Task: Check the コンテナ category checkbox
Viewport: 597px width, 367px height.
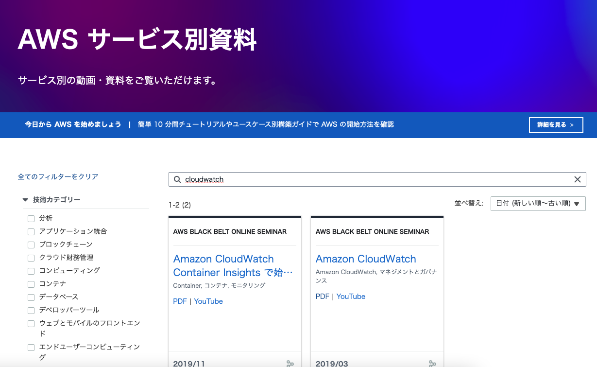Action: pos(31,284)
